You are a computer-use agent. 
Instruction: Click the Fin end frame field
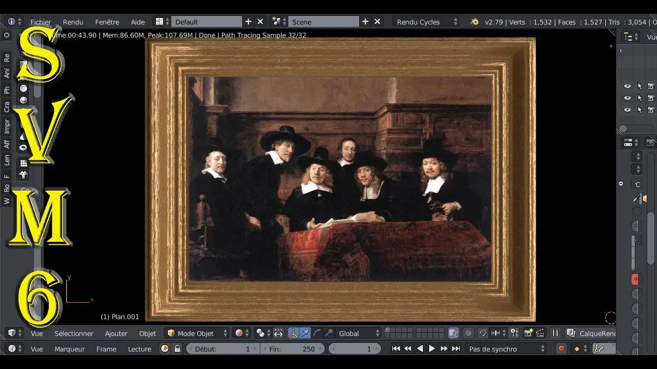[x=293, y=348]
